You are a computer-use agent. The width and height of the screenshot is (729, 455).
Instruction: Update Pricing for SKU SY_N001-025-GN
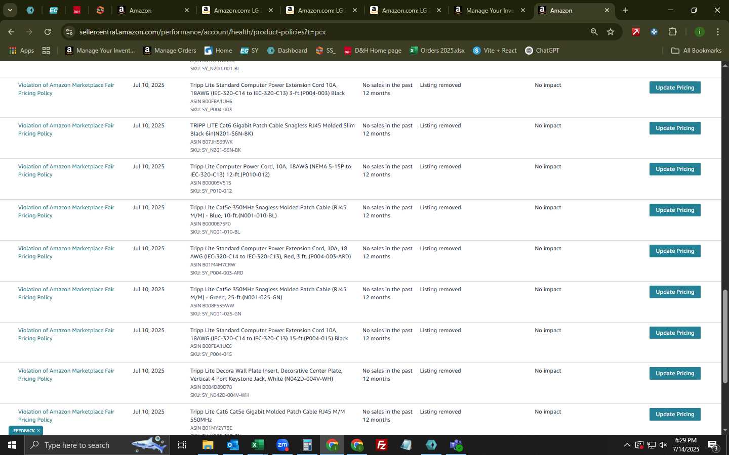(x=675, y=292)
